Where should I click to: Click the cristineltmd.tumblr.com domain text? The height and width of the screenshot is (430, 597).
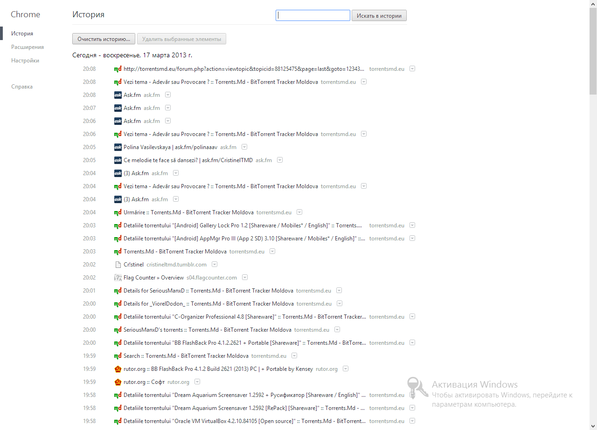tap(176, 265)
